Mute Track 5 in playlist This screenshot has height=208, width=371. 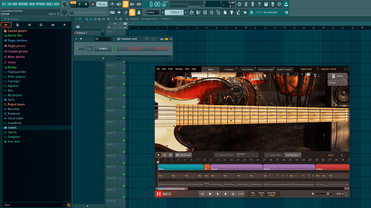click(x=124, y=84)
